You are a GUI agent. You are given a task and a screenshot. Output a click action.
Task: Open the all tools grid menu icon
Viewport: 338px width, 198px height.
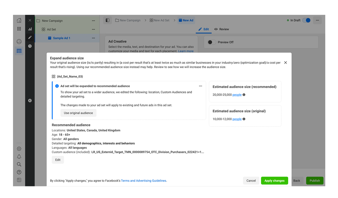19,29
